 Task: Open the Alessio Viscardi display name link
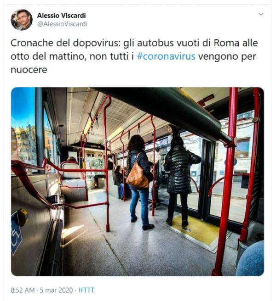pyautogui.click(x=61, y=15)
